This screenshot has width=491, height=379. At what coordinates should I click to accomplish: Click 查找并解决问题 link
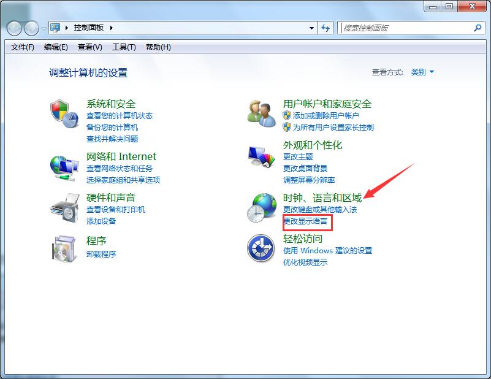point(112,139)
